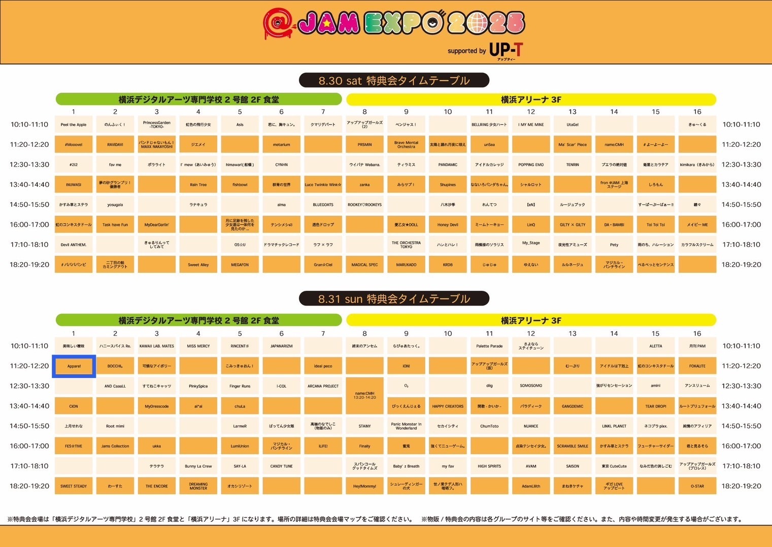Select the RAVIDAVI slot
The height and width of the screenshot is (547, 772).
point(115,144)
